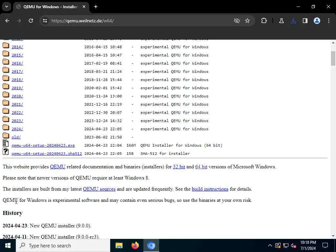Viewport: 336px width, 252px height.
Task: Click the taskbar search box
Action: coord(63,245)
